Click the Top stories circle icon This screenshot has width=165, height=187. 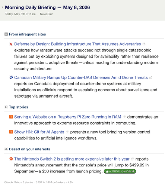pyautogui.click(x=6, y=107)
